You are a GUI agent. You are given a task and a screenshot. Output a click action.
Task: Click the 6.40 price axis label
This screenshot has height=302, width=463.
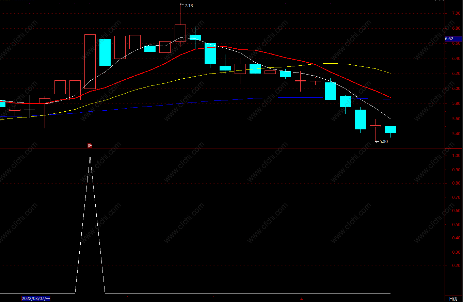tap(456, 59)
